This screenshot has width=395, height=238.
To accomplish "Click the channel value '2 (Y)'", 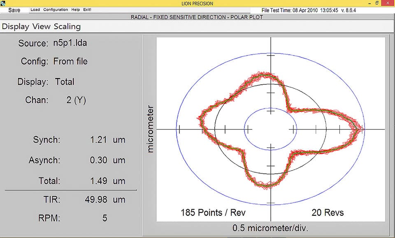I will (76, 100).
